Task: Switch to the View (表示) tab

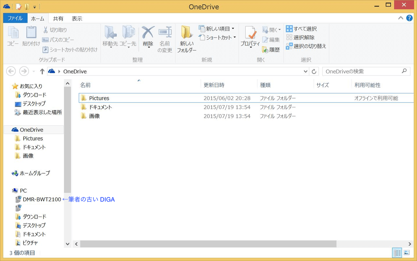Action: [x=77, y=19]
